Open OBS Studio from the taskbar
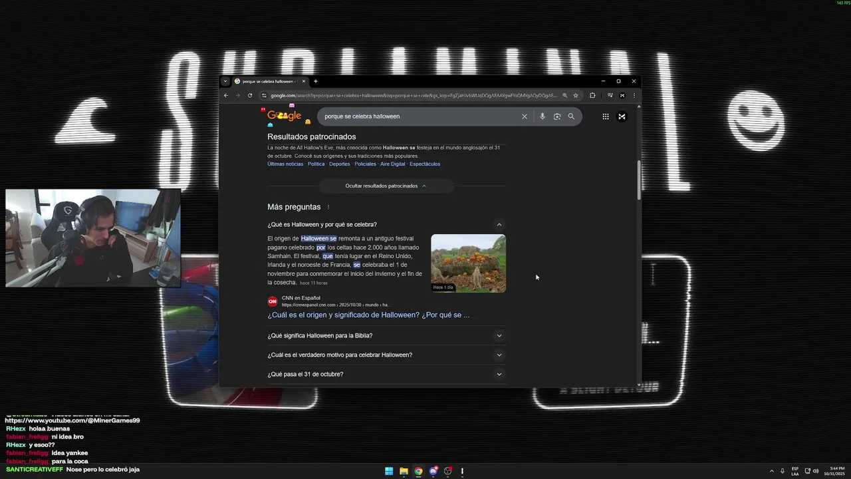This screenshot has width=851, height=479. [x=447, y=471]
